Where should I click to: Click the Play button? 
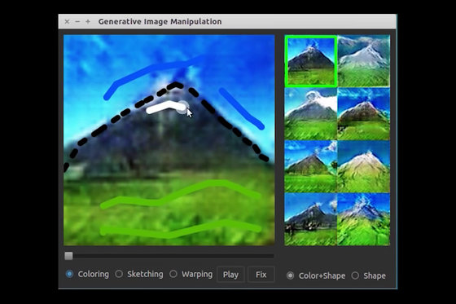[230, 275]
